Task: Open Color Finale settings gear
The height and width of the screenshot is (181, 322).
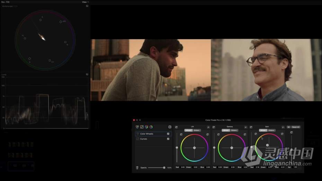Action: pos(170,127)
